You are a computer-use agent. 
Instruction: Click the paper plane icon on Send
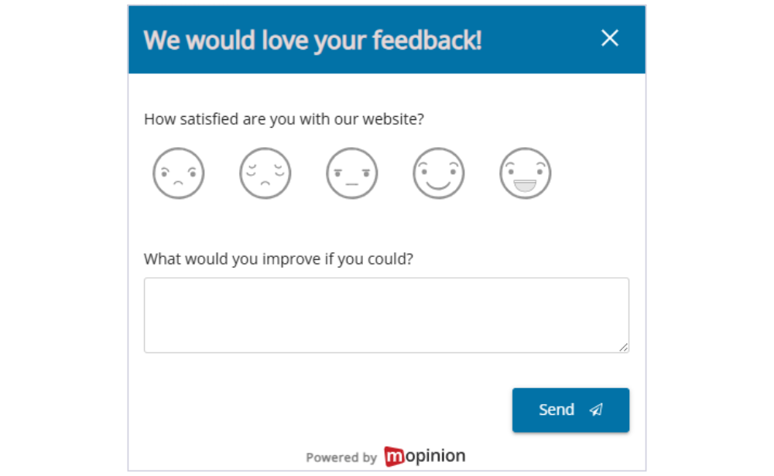coord(594,410)
